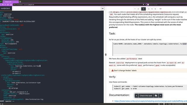Go to task page 5

tap(152, 9)
